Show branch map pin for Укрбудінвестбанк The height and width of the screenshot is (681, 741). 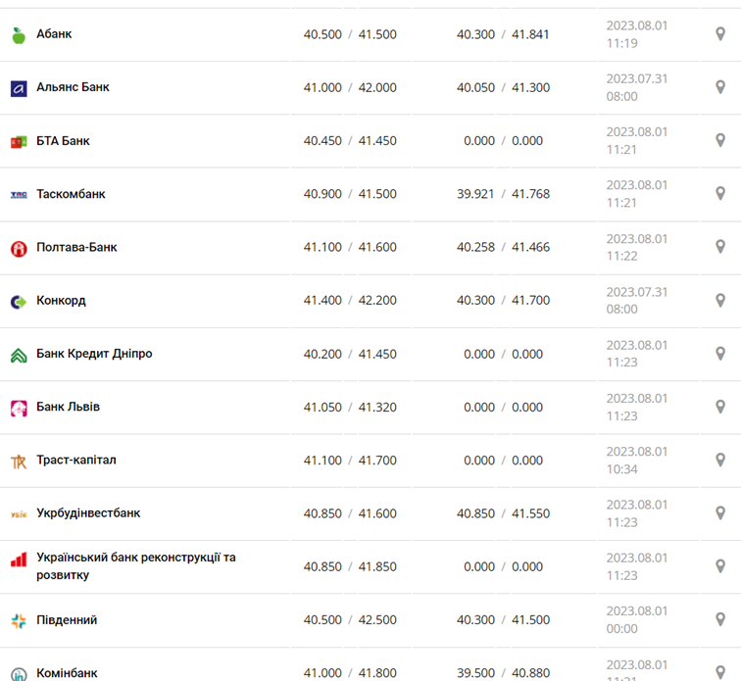pos(720,512)
